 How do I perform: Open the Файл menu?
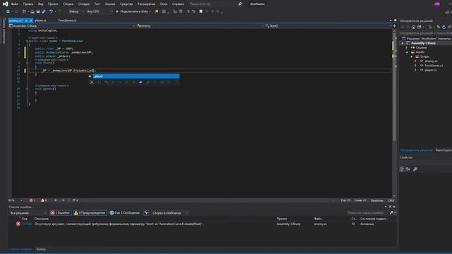click(14, 4)
